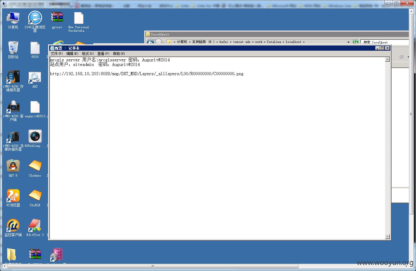The height and width of the screenshot is (271, 416).
Task: Select the New Personal Geodatabase file
Action: click(79, 22)
